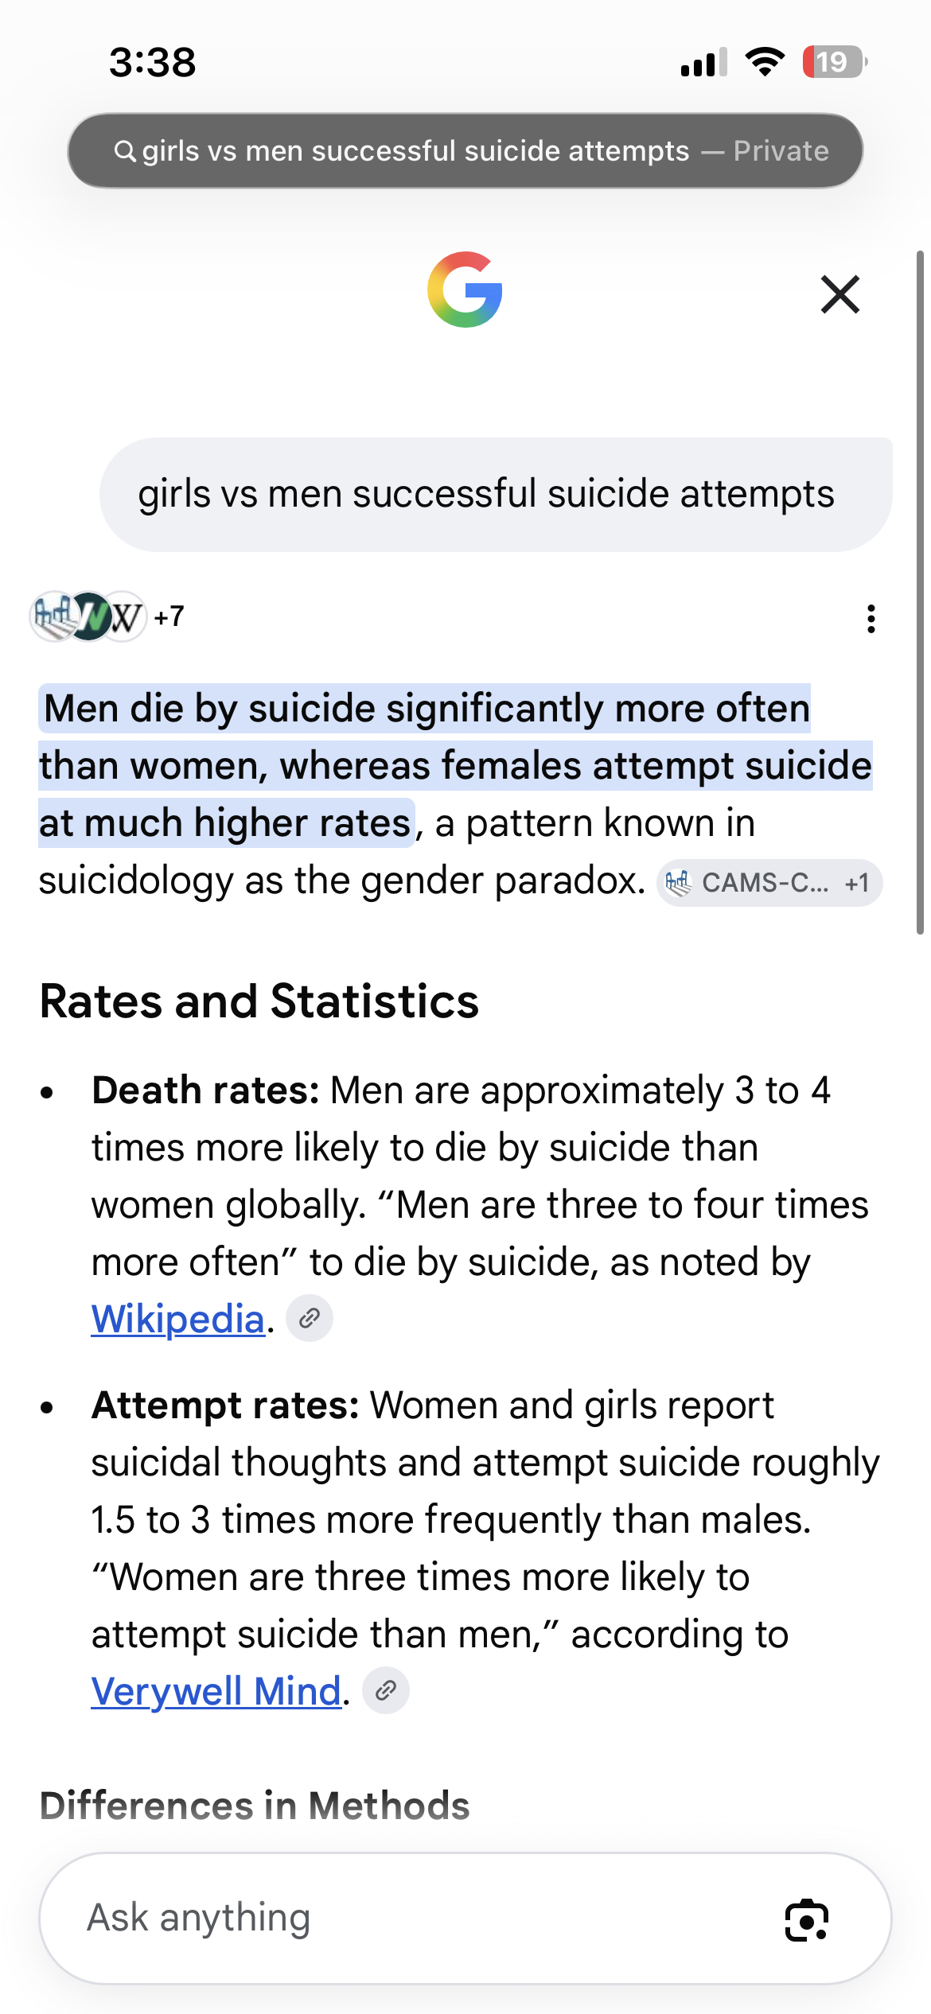This screenshot has width=931, height=2014.
Task: Click the vertical scrollbar on right edge
Action: [x=920, y=593]
